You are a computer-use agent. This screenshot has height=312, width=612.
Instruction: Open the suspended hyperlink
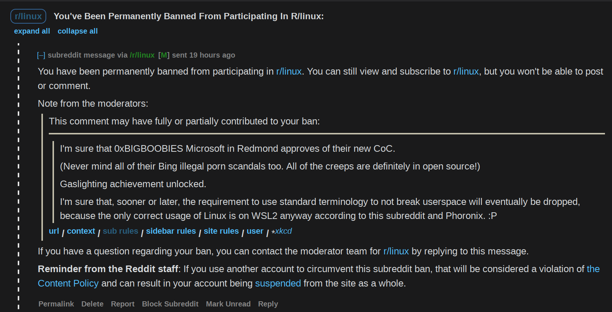[278, 283]
